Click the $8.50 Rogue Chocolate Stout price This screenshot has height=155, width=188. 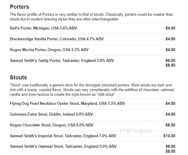[x=170, y=125]
